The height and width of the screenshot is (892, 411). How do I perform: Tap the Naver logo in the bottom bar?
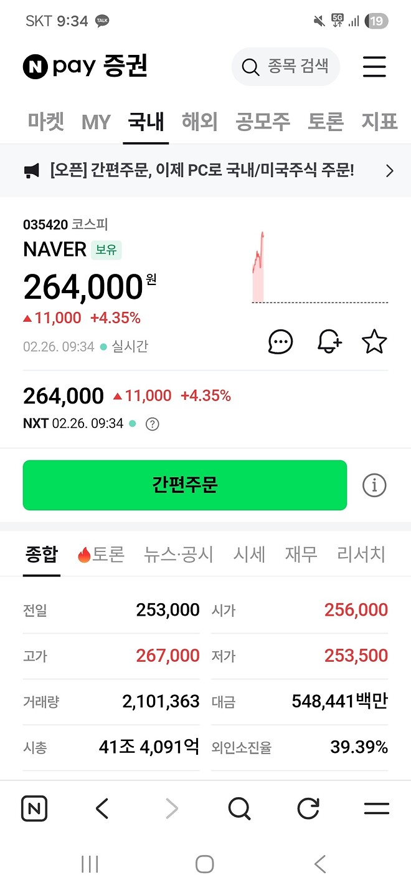34,808
